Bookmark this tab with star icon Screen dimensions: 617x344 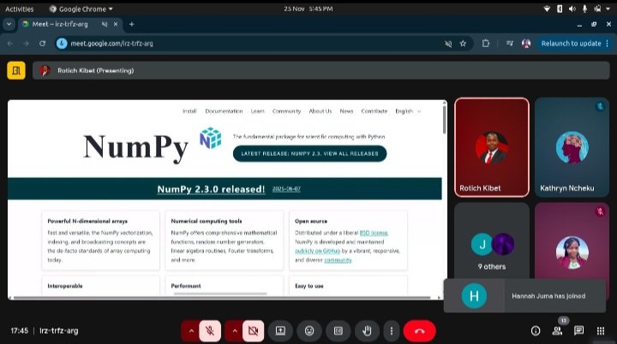pyautogui.click(x=463, y=44)
